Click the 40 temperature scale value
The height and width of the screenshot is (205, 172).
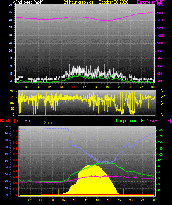pos(159,190)
